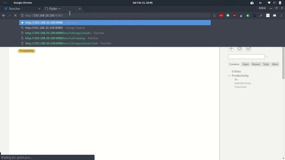Click the browser Back arrow

click(4, 16)
